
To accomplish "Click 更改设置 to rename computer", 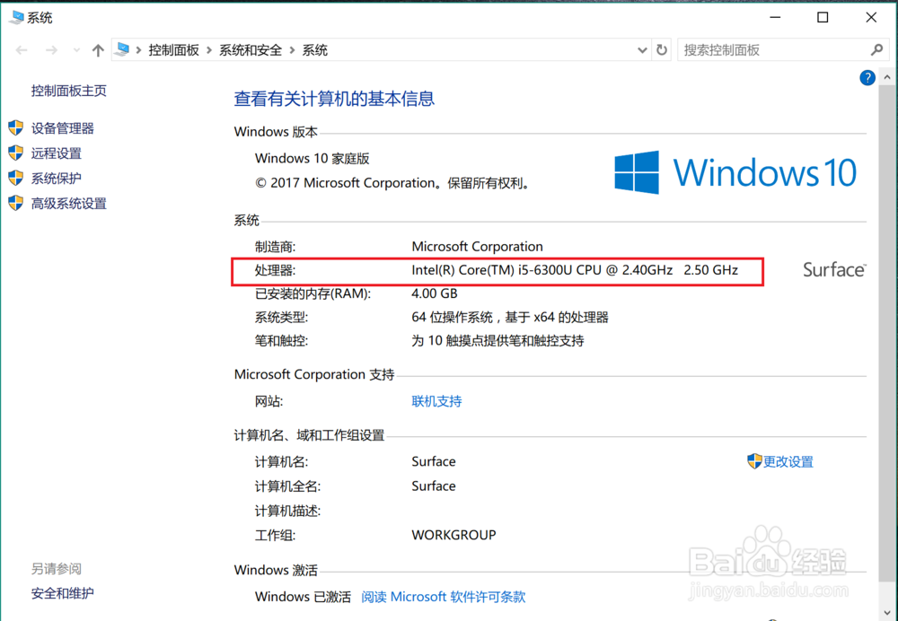I will click(x=788, y=461).
